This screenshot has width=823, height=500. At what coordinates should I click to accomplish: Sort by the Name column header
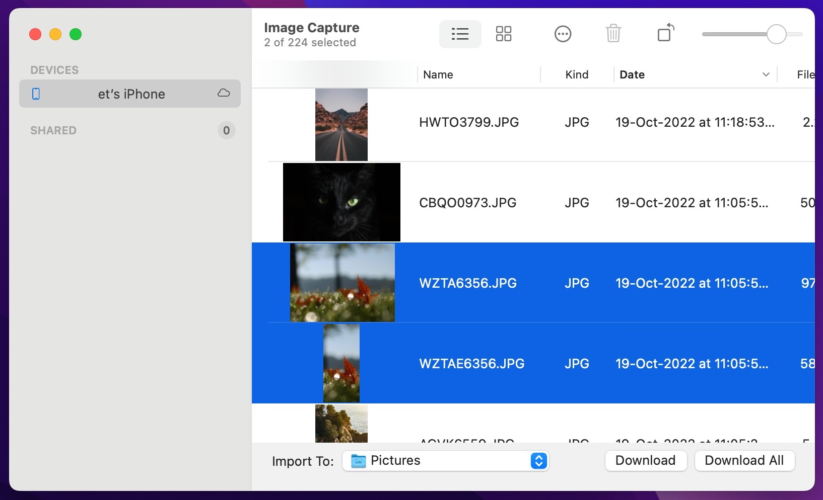click(x=438, y=74)
